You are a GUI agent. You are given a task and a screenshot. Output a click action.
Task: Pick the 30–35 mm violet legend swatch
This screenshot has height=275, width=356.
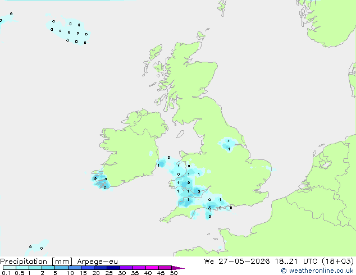(x=126, y=268)
